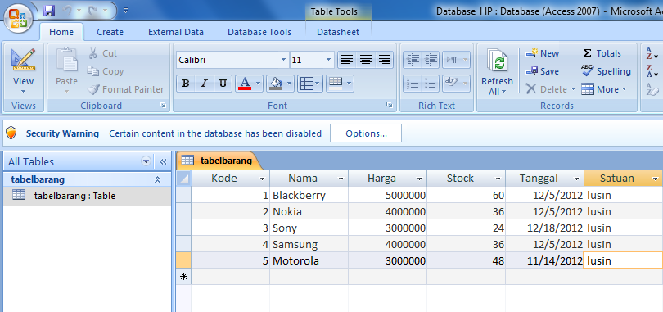
Task: Apply the red font color
Action: pos(245,84)
